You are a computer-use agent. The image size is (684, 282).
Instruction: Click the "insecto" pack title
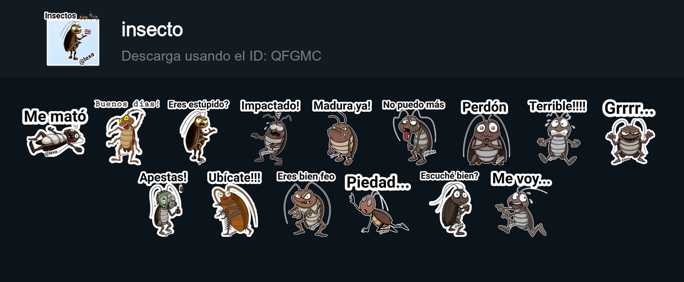[x=152, y=30]
